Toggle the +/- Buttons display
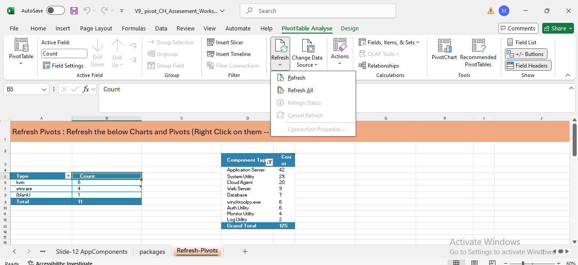The width and height of the screenshot is (578, 265). [526, 54]
